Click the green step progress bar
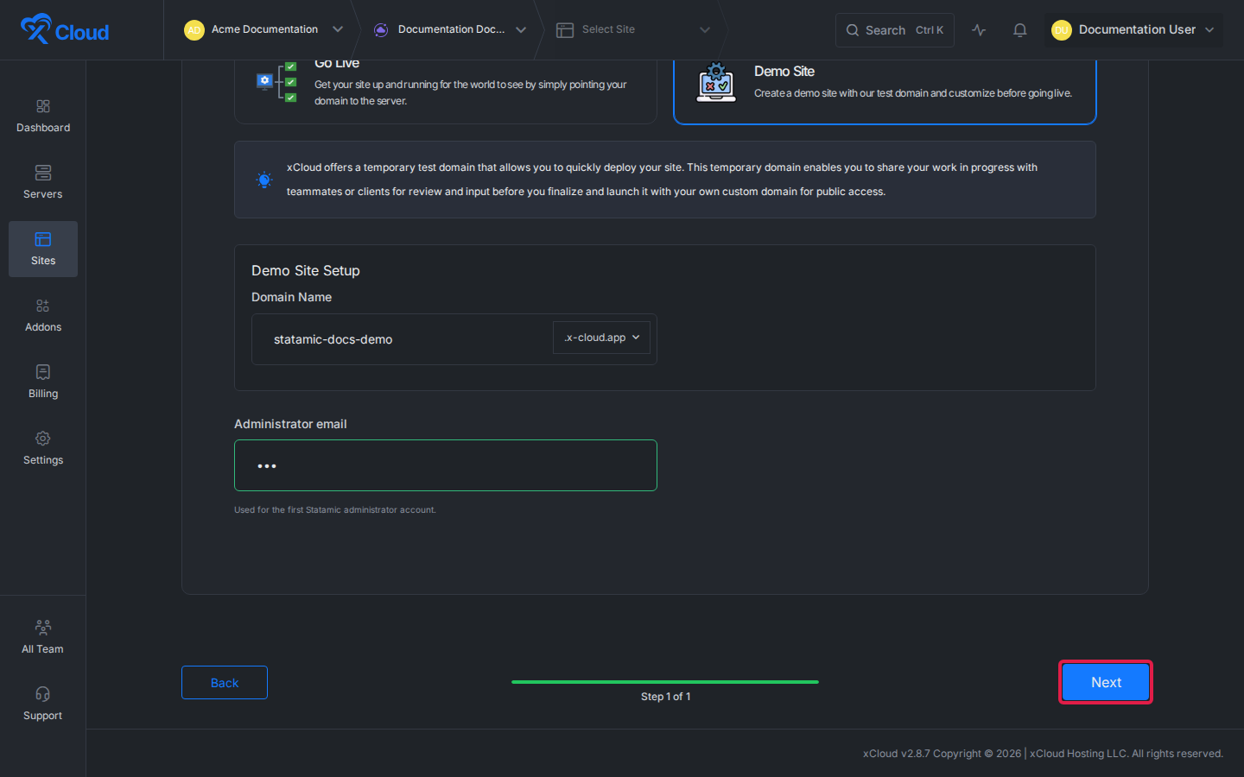Screen dimensions: 1244x777 coord(665,682)
